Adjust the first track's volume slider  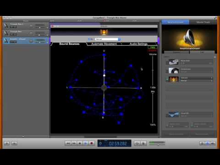coord(40,27)
